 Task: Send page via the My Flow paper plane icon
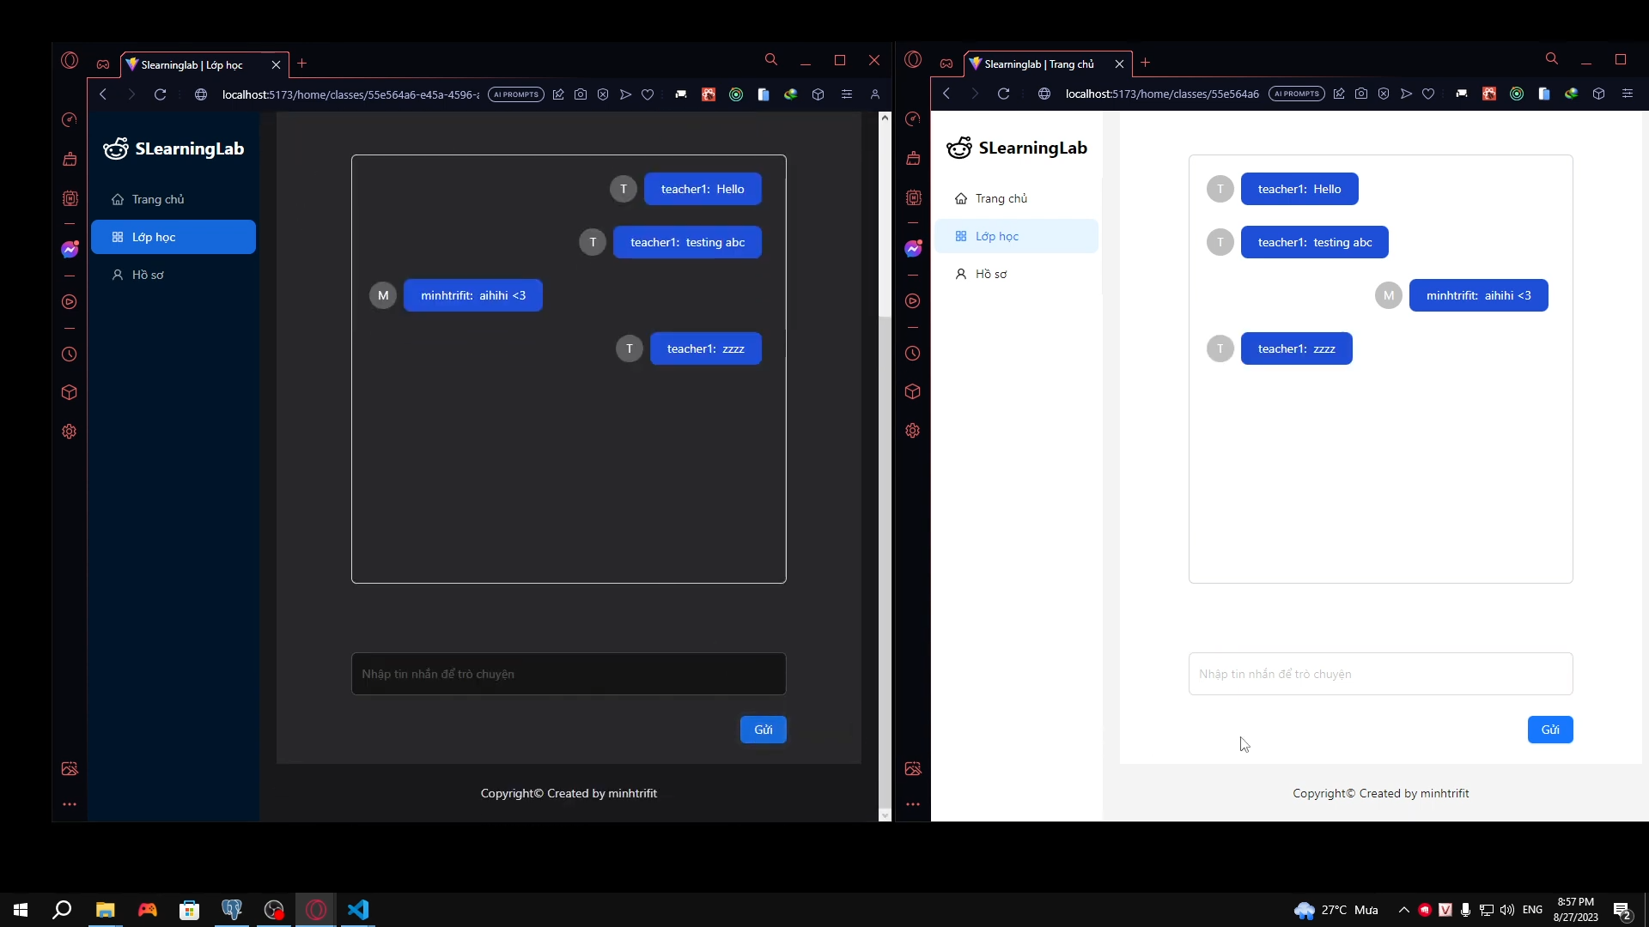[624, 94]
